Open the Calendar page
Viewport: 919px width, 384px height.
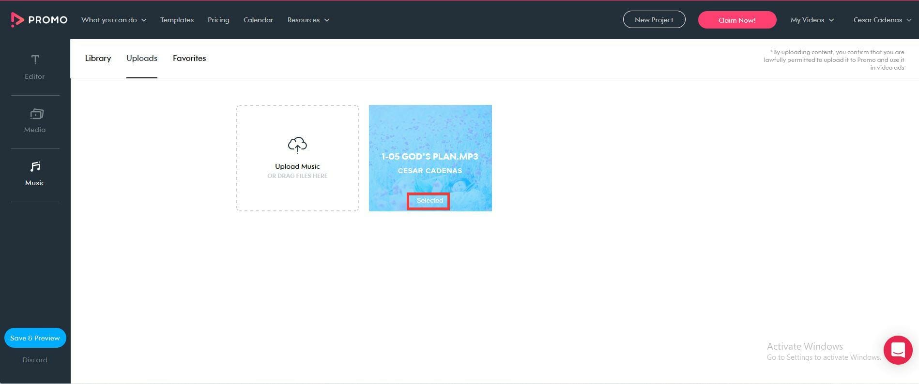[x=258, y=20]
